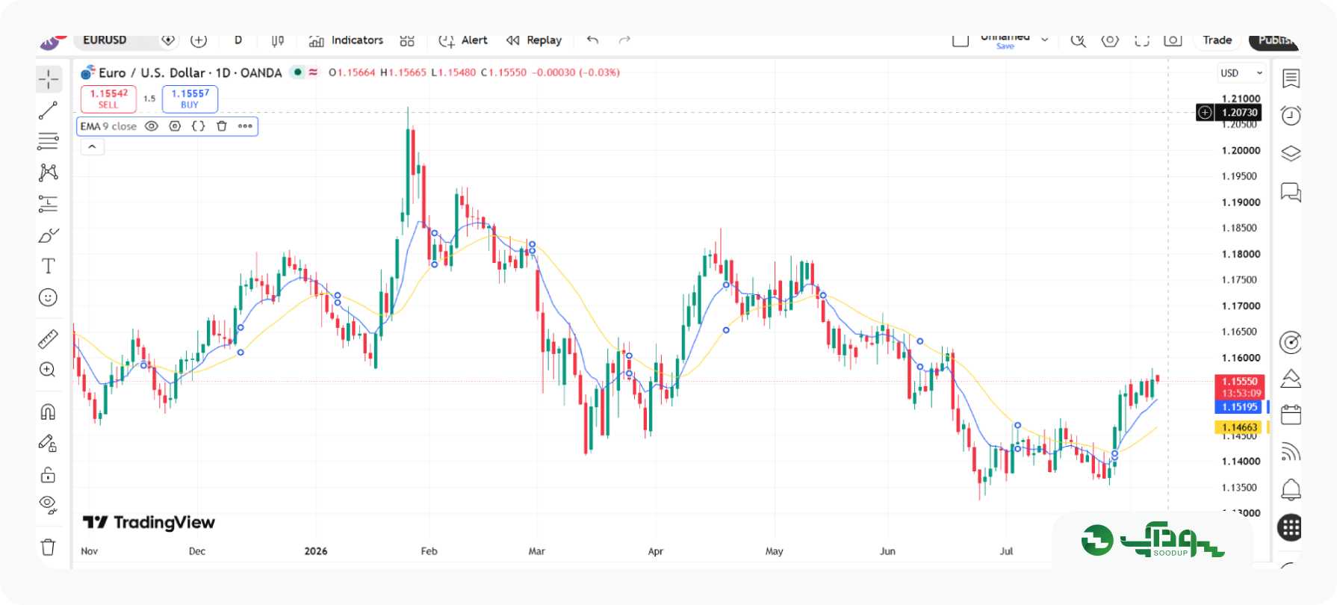This screenshot has height=605, width=1337.
Task: Toggle EMA 9 indicator visibility eye
Action: pos(152,126)
